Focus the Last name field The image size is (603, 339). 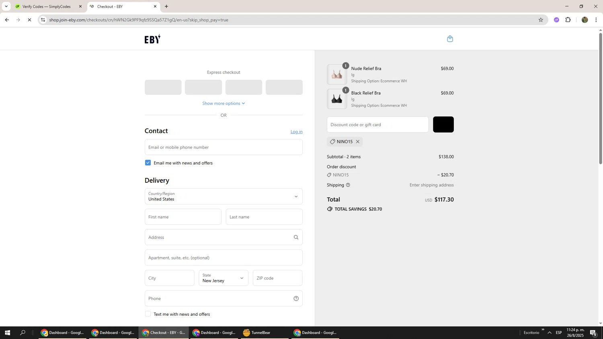264,217
